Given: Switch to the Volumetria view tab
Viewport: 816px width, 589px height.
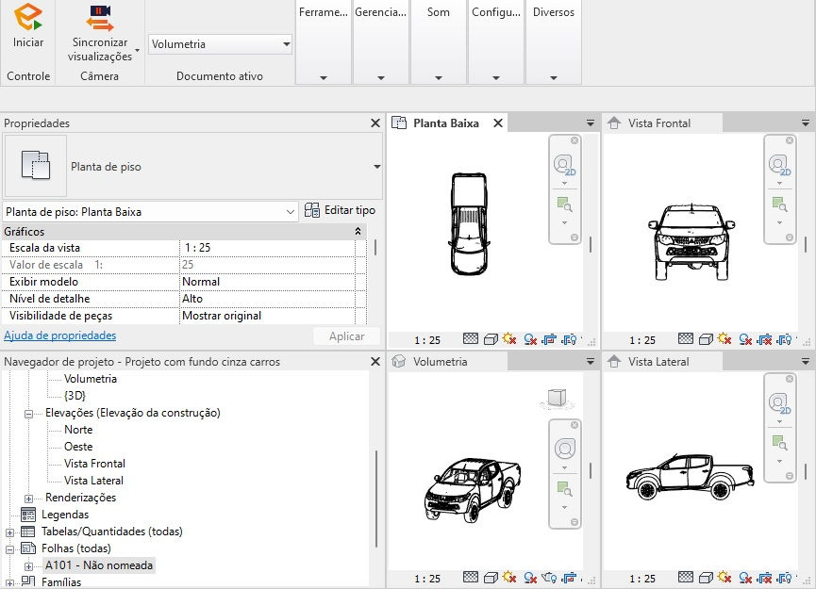Looking at the screenshot, I should pyautogui.click(x=440, y=361).
